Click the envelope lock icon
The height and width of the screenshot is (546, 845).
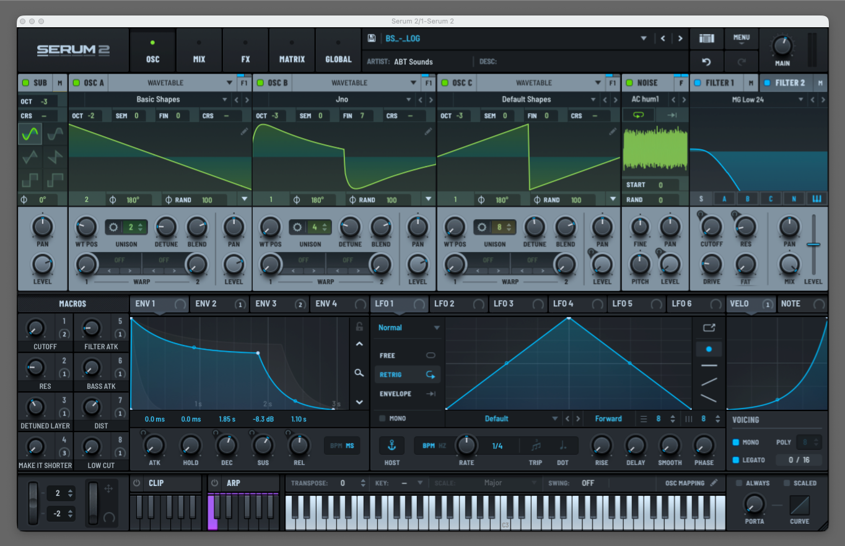359,326
